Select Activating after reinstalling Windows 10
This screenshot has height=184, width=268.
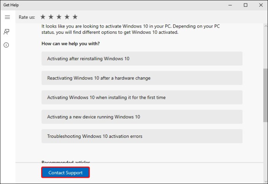point(142,59)
